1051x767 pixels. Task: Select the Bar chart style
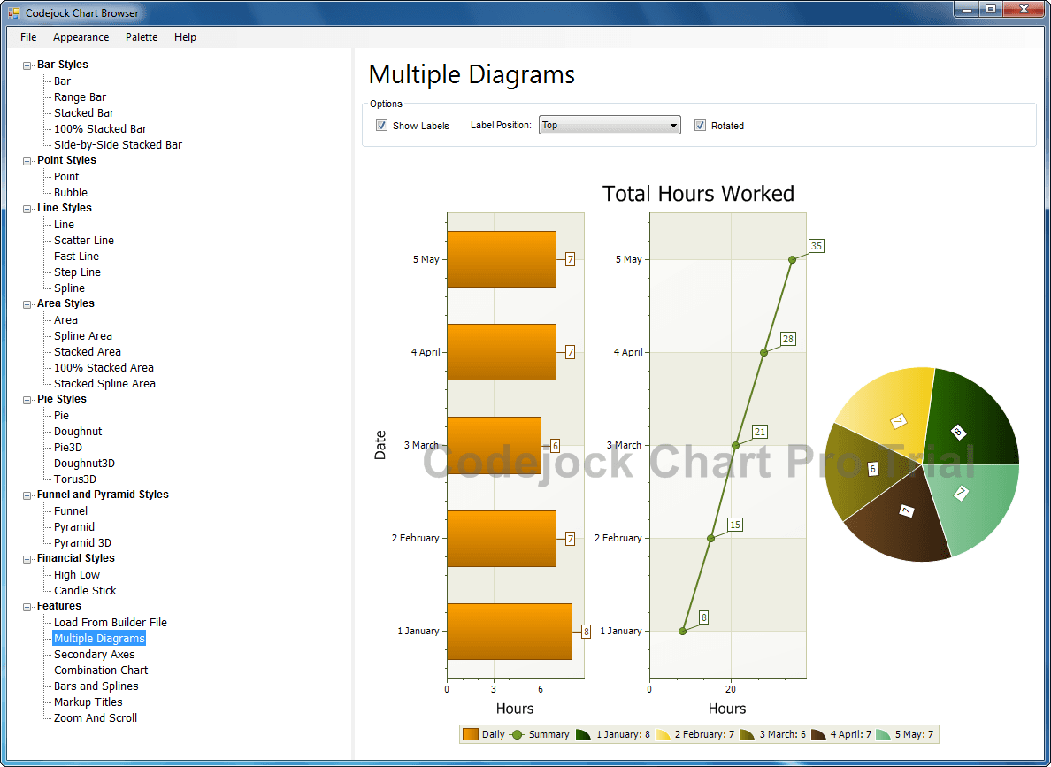(x=62, y=81)
